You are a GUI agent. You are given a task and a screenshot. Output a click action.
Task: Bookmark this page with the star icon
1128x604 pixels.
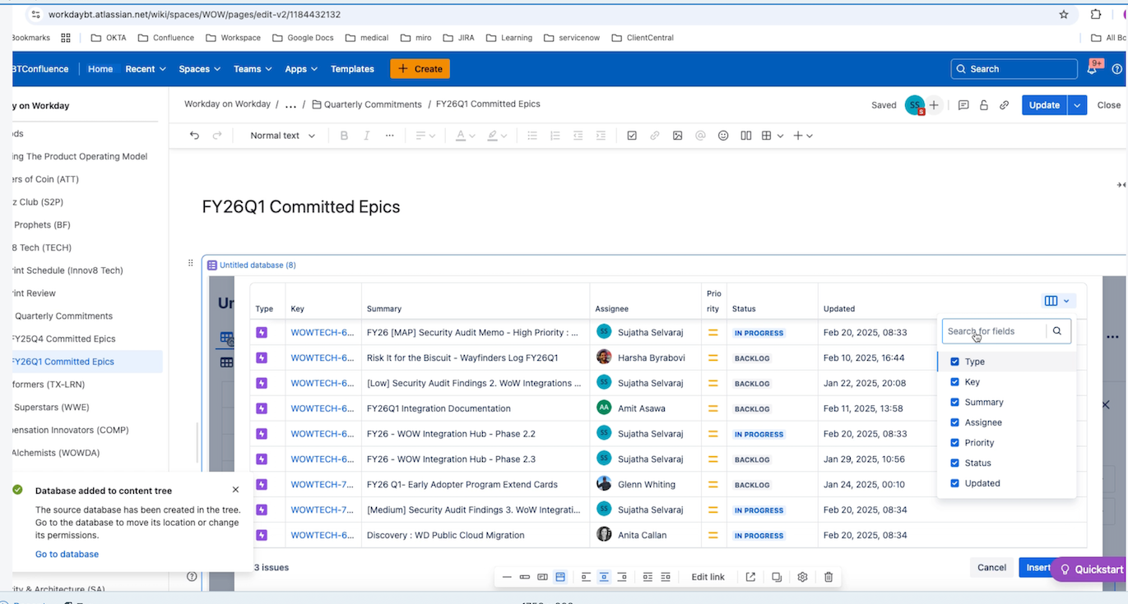1064,15
